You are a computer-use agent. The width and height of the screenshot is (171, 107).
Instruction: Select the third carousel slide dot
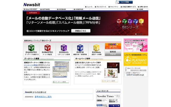click(139, 34)
